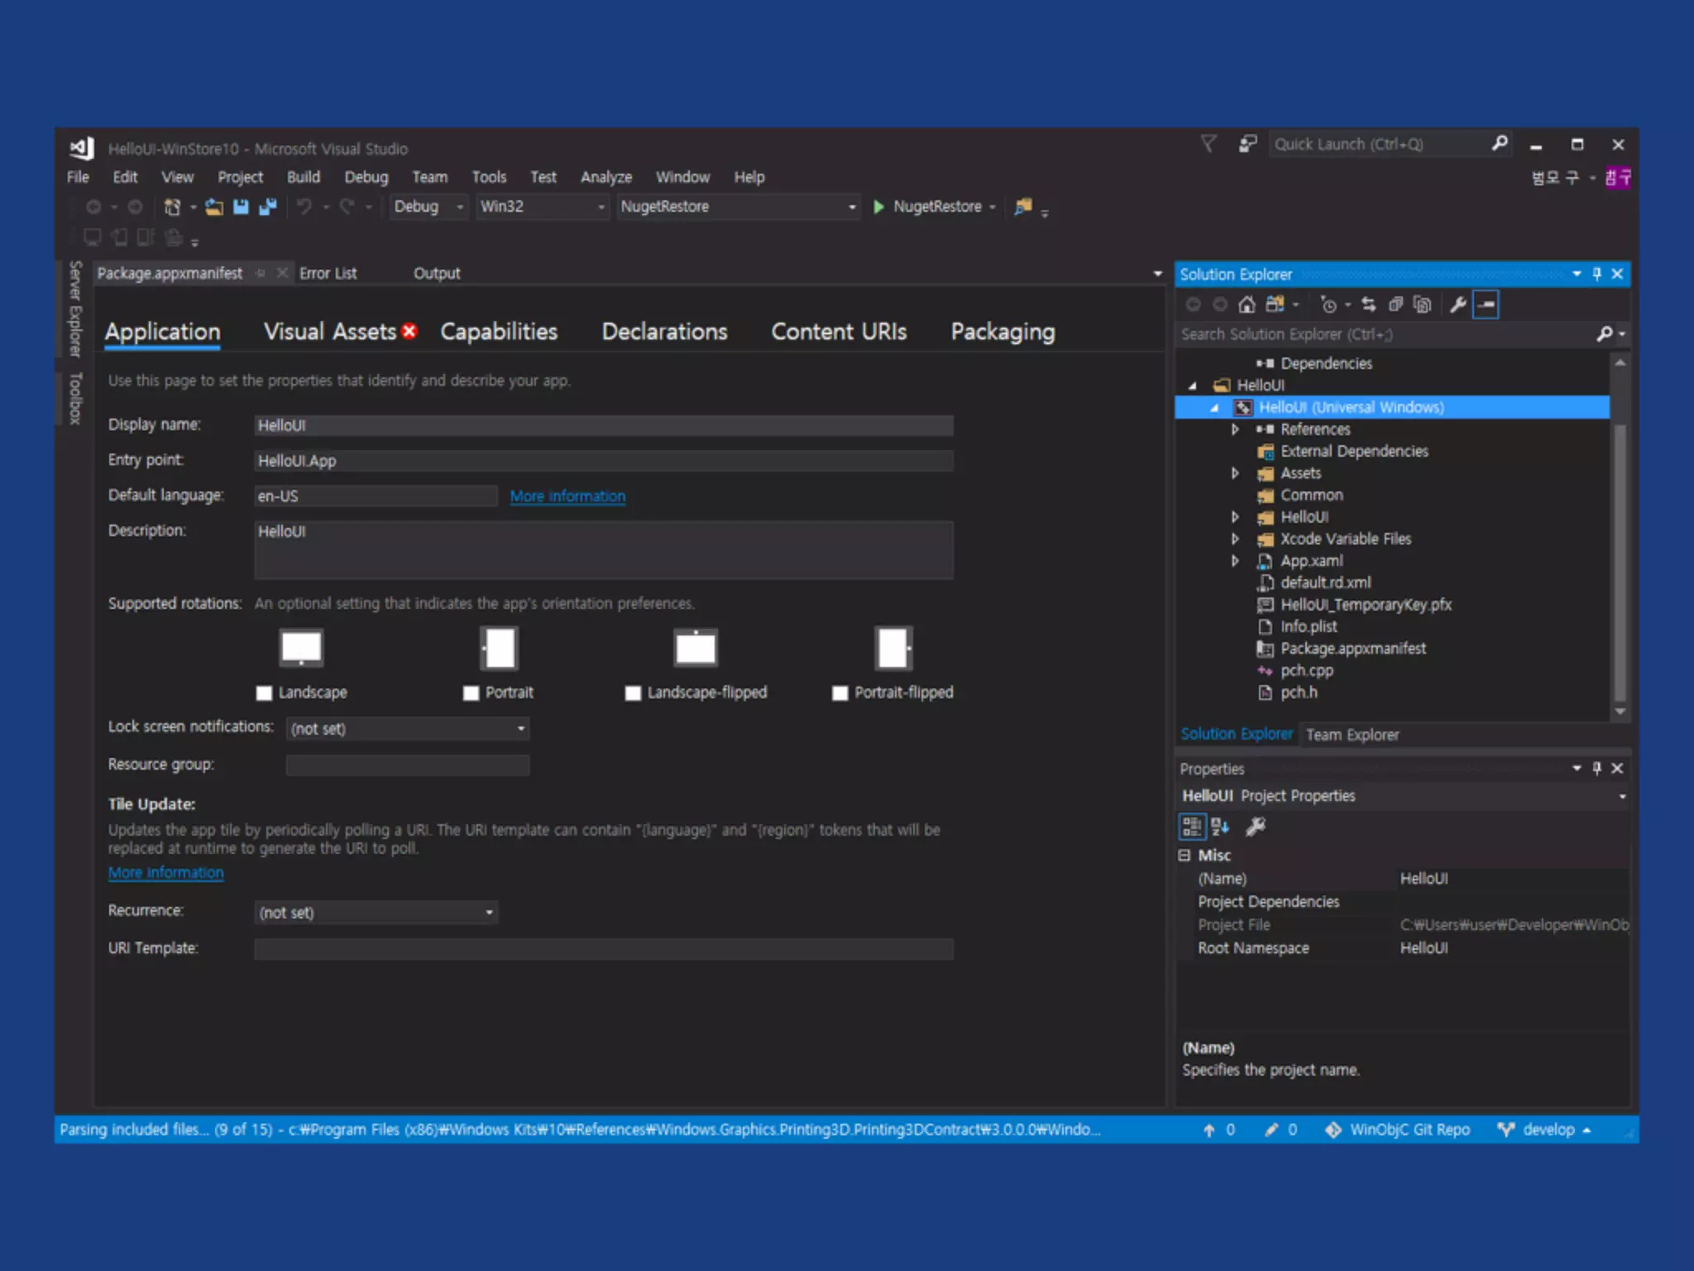Screen dimensions: 1694x1271
Task: Open Properties via the wrench icon
Action: 1458,305
